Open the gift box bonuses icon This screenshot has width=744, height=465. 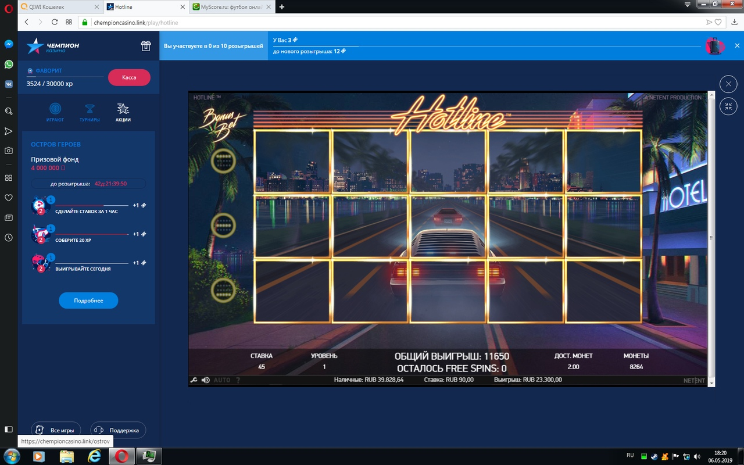(146, 46)
